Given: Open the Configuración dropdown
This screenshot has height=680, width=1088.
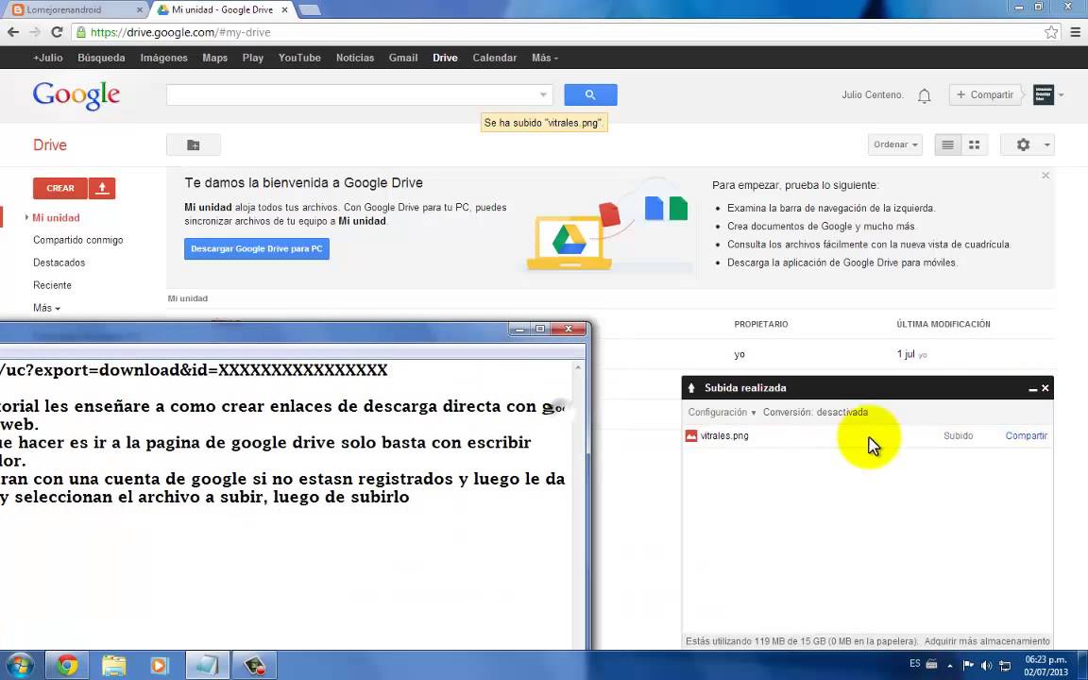Looking at the screenshot, I should 722,412.
